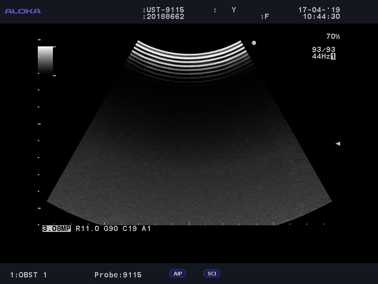378x284 pixels.
Task: Click the Probe:9115 label
Action: (x=118, y=275)
